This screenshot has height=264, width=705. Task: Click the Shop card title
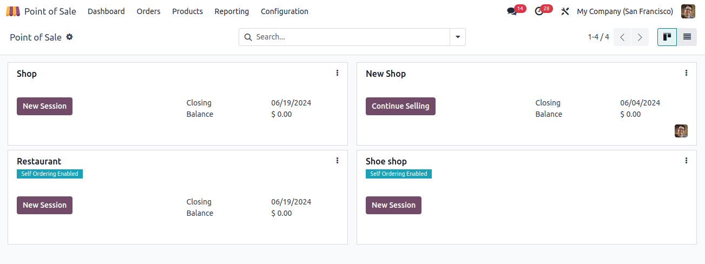(27, 74)
